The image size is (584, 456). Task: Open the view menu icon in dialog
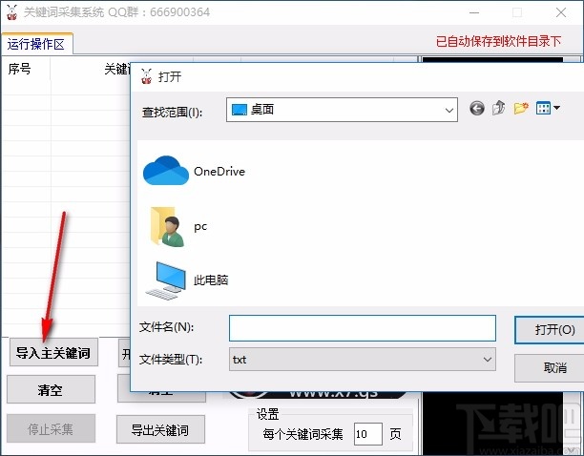pos(548,108)
